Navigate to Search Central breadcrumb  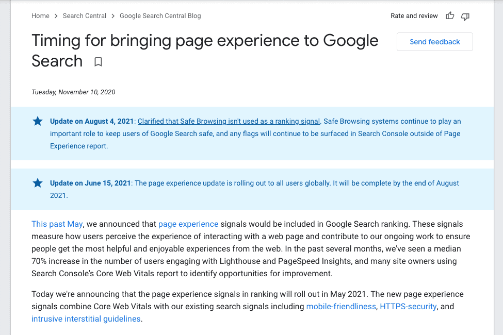(x=84, y=16)
